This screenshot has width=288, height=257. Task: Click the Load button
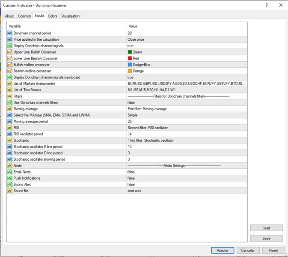(266, 228)
